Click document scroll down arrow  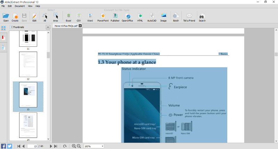(x=276, y=141)
